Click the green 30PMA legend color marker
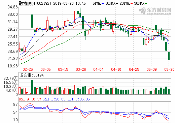The height and width of the screenshot is (123, 175). point(146,4)
